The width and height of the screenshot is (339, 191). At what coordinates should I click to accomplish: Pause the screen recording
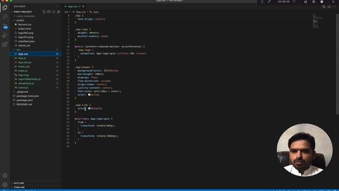pos(306,2)
